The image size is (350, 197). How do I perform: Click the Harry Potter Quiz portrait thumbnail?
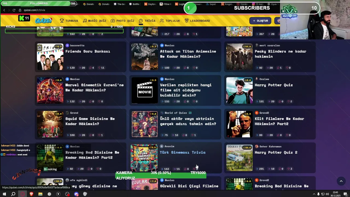coord(239,91)
